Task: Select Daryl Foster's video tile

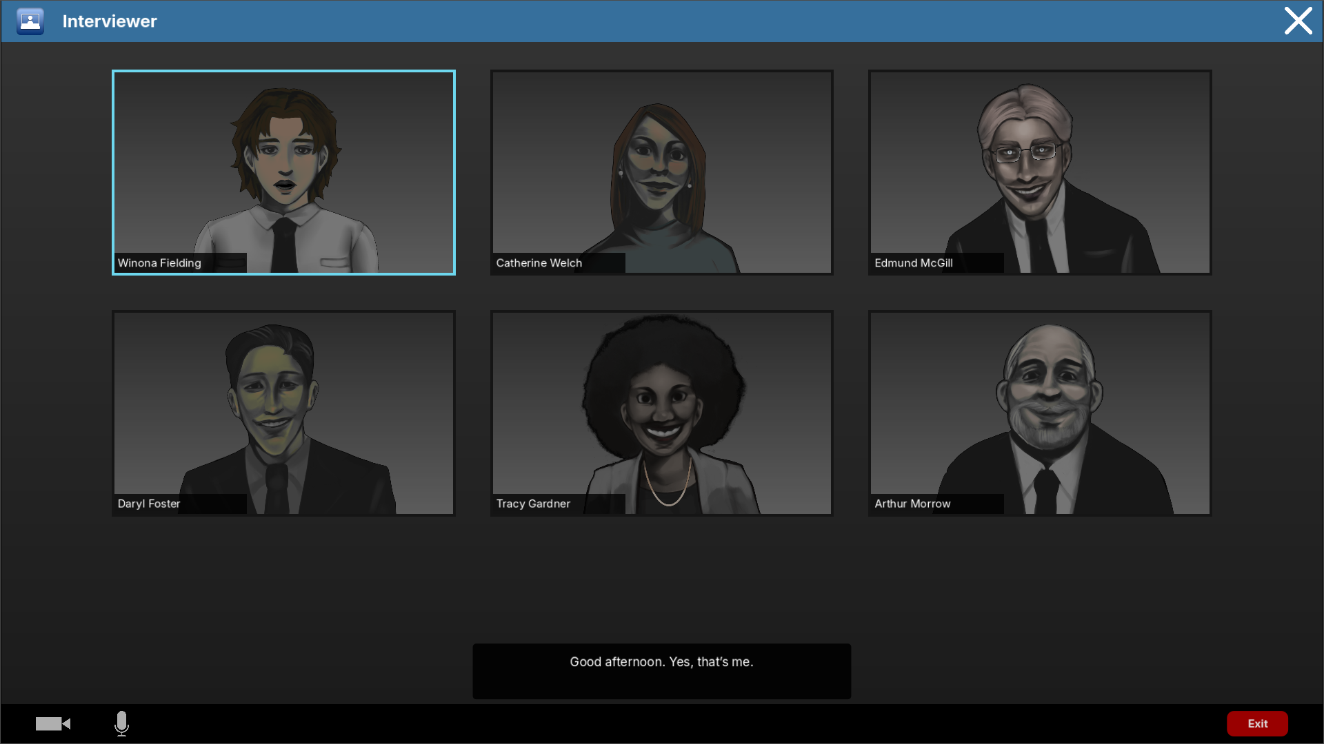Action: 283,413
